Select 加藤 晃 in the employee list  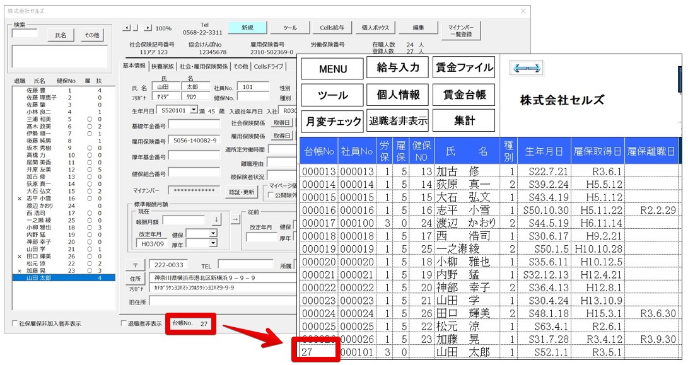(64, 270)
